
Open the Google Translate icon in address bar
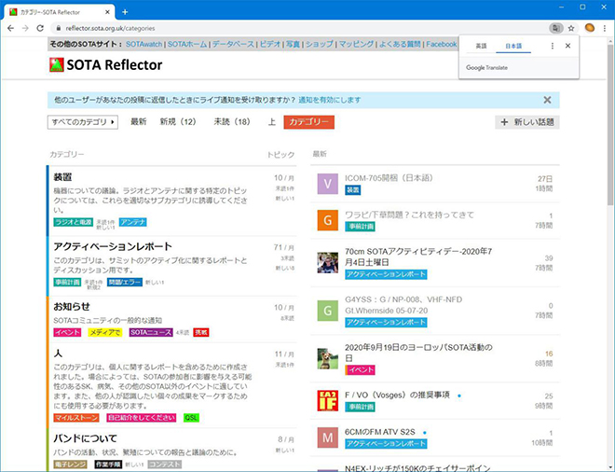[x=555, y=28]
